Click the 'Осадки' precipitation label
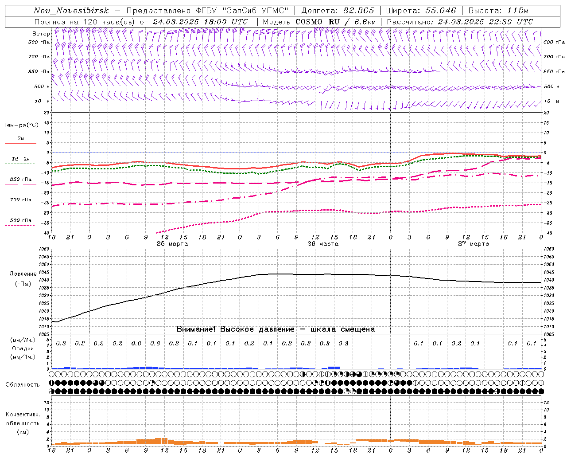 23,349
